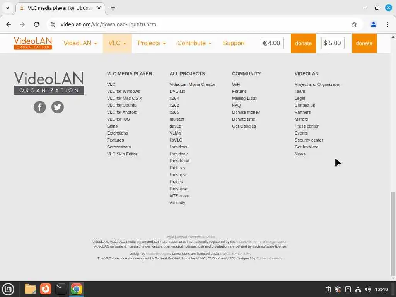Open the network connections tray icon
Viewport: 396px width, 297px height.
click(x=358, y=289)
